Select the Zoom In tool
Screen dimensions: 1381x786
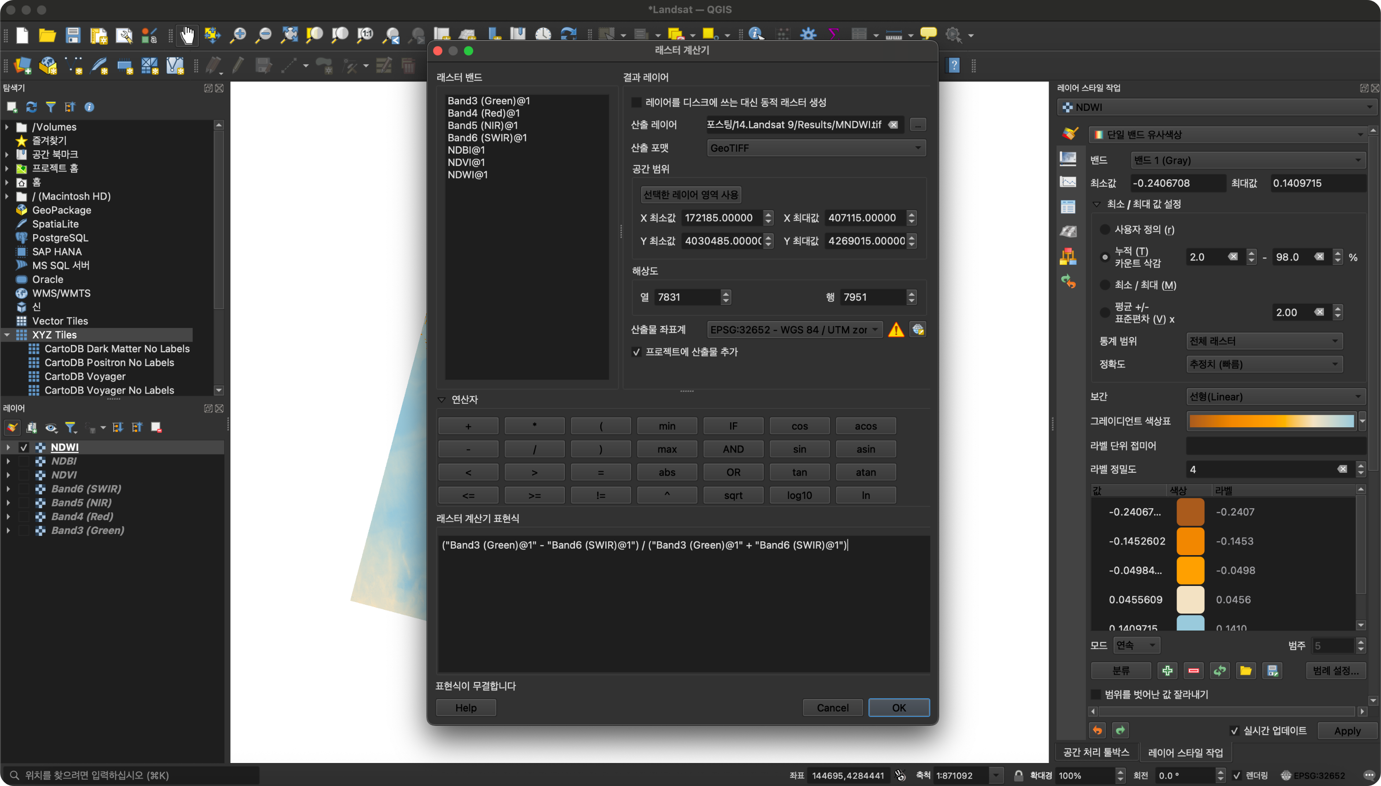[238, 34]
